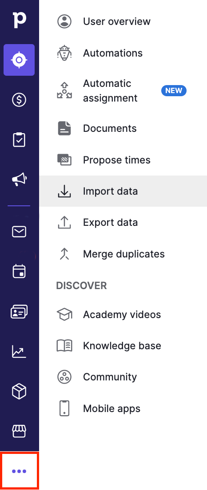Open Insights chart icon
This screenshot has height=490, width=207.
(19, 351)
